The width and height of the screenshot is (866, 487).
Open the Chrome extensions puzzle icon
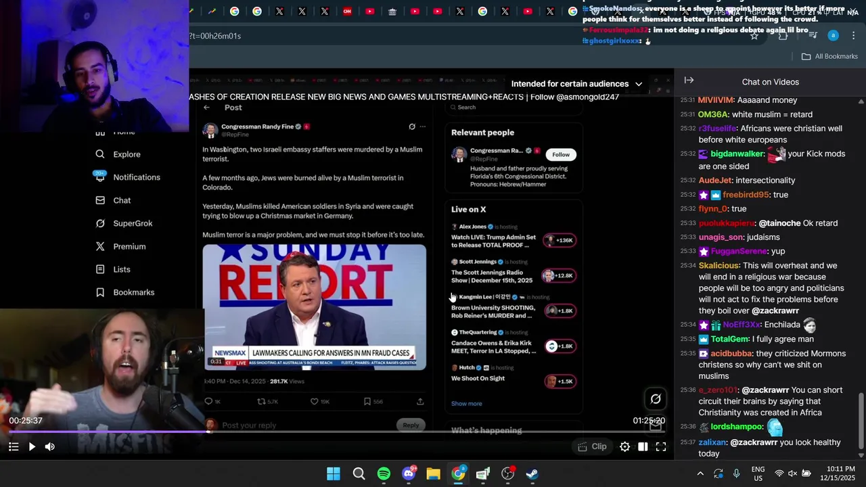pyautogui.click(x=783, y=36)
